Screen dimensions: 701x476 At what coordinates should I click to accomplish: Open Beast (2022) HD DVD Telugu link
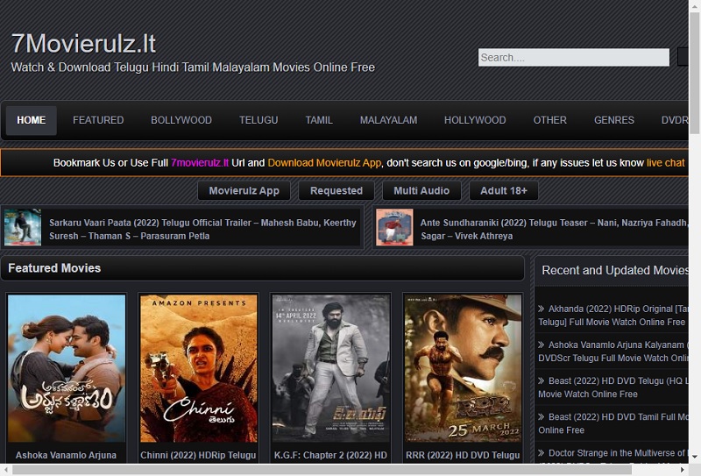pyautogui.click(x=613, y=387)
